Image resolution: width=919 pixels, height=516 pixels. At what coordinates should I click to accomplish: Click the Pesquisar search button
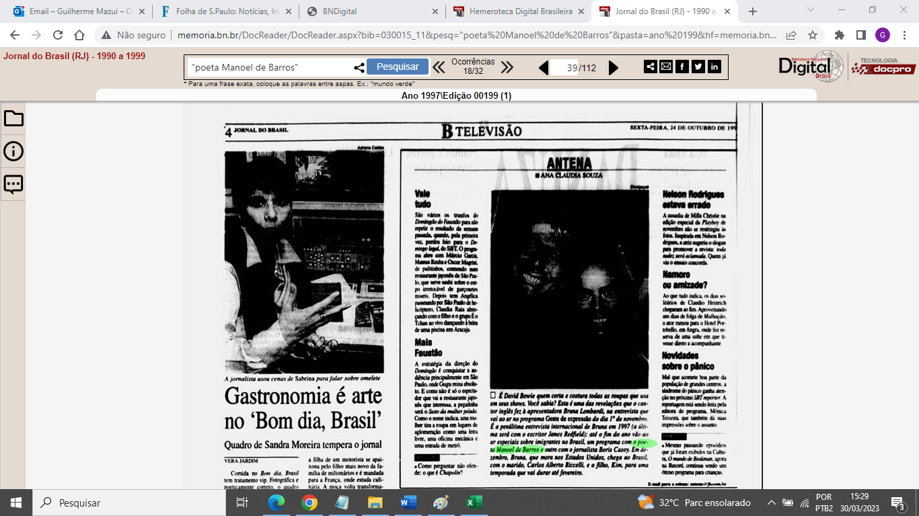tap(398, 67)
